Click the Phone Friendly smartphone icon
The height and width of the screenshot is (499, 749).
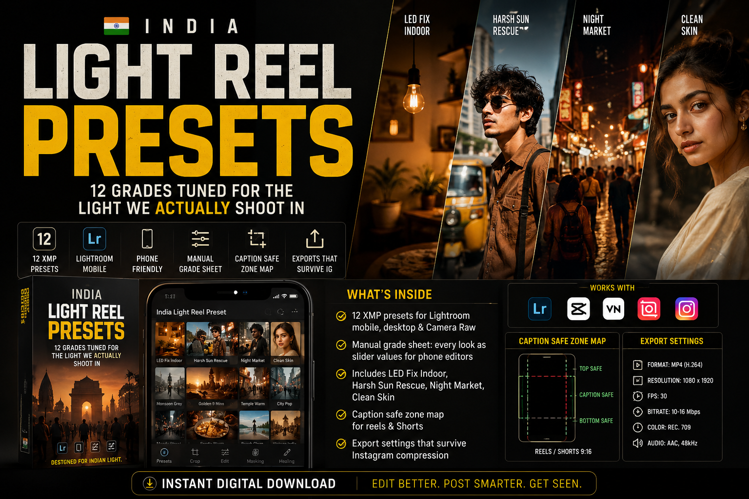[147, 239]
